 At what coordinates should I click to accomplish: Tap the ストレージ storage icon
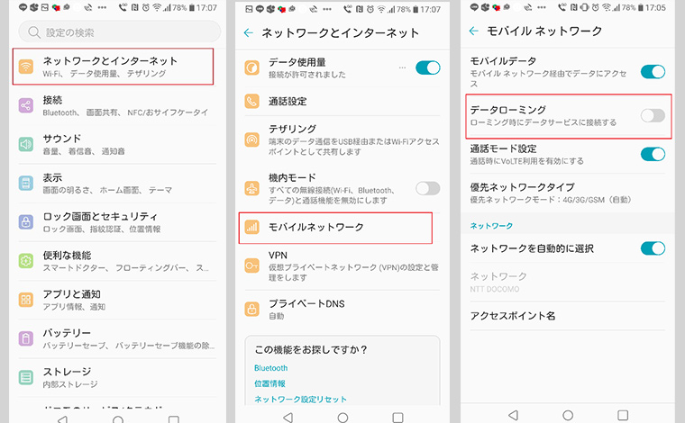tap(26, 377)
